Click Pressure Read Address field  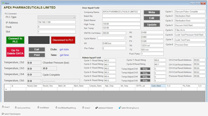(199, 76)
